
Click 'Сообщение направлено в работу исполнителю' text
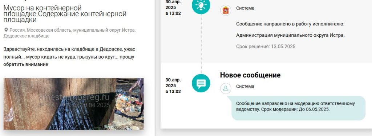pyautogui.click(x=290, y=24)
